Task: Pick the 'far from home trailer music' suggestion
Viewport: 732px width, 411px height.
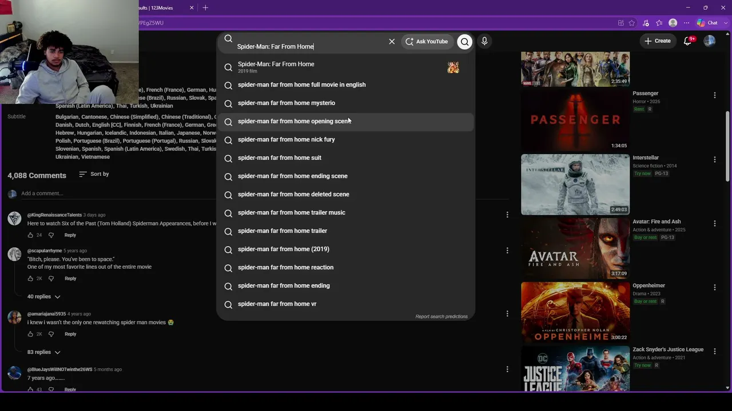Action: pyautogui.click(x=345, y=212)
